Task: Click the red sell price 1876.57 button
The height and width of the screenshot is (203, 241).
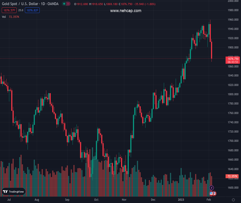Action: pos(9,10)
